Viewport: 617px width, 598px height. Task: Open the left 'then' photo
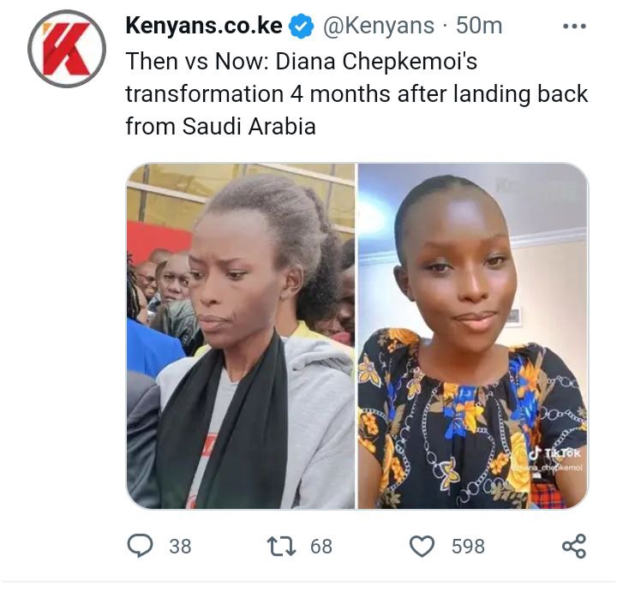[x=241, y=336]
